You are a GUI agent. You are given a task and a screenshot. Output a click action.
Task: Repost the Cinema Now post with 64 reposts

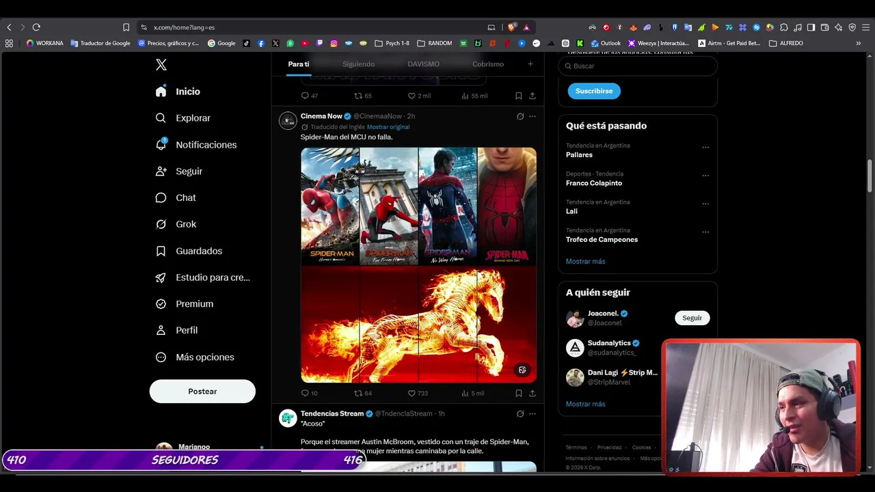click(x=358, y=393)
